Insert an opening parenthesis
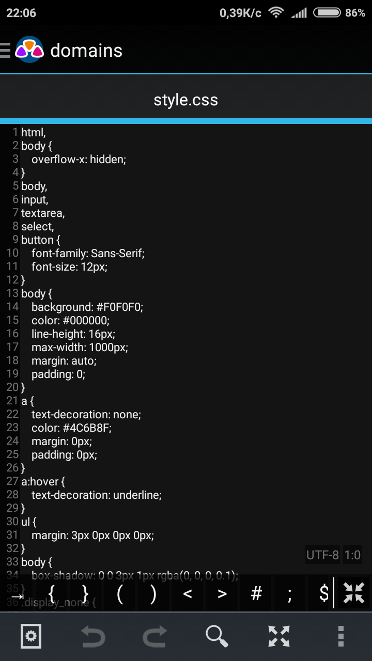The image size is (372, 661). 119,594
